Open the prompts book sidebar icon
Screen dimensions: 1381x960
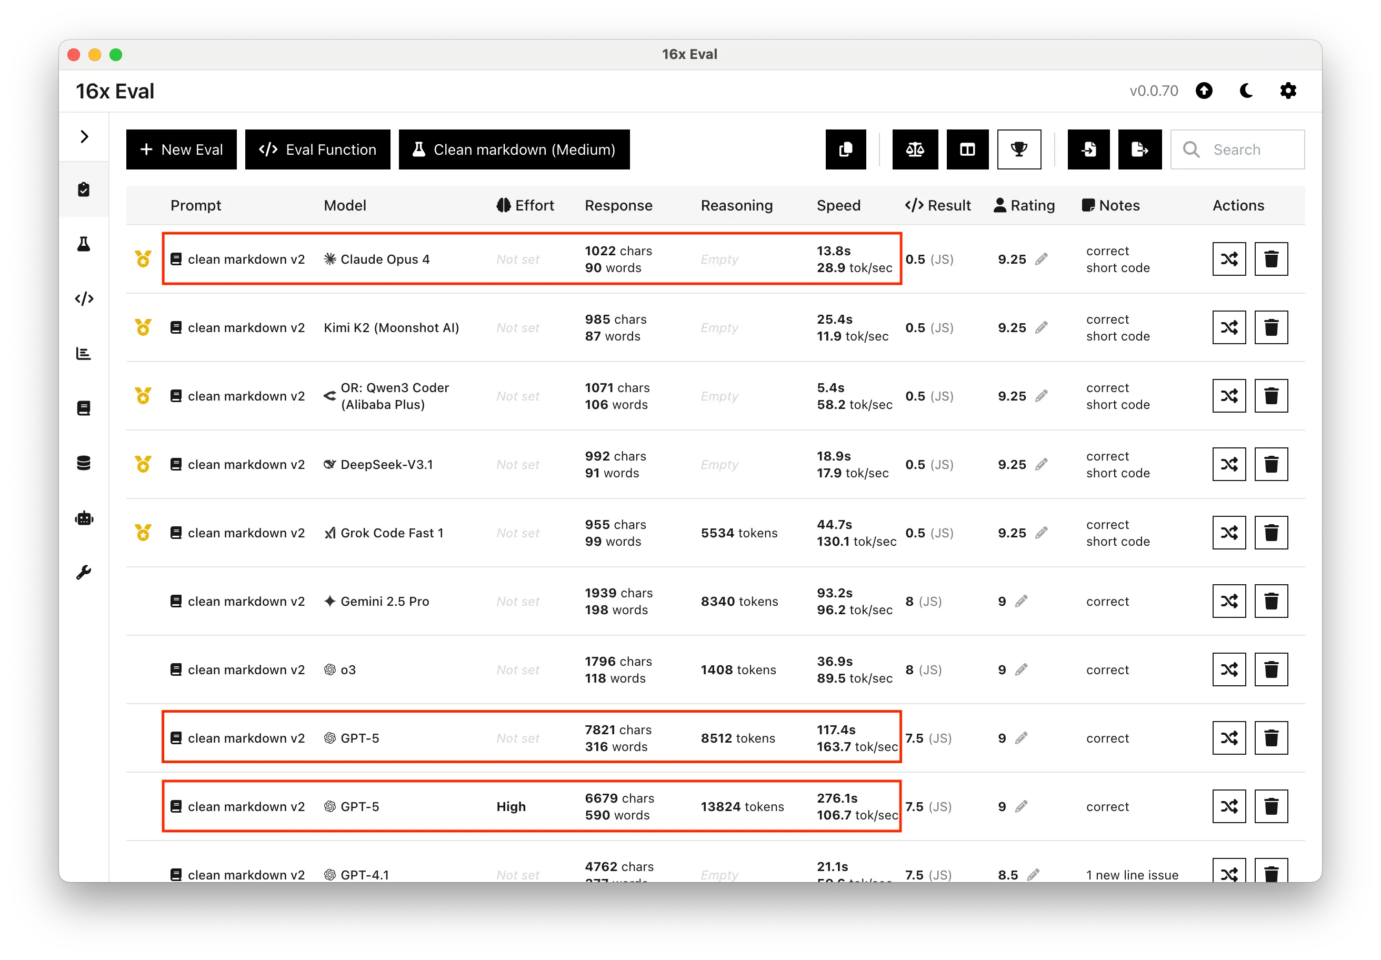[84, 408]
